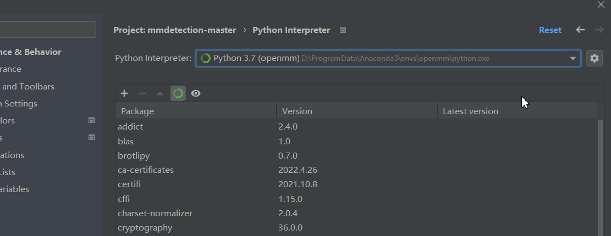Sort by Package column header

(195, 111)
